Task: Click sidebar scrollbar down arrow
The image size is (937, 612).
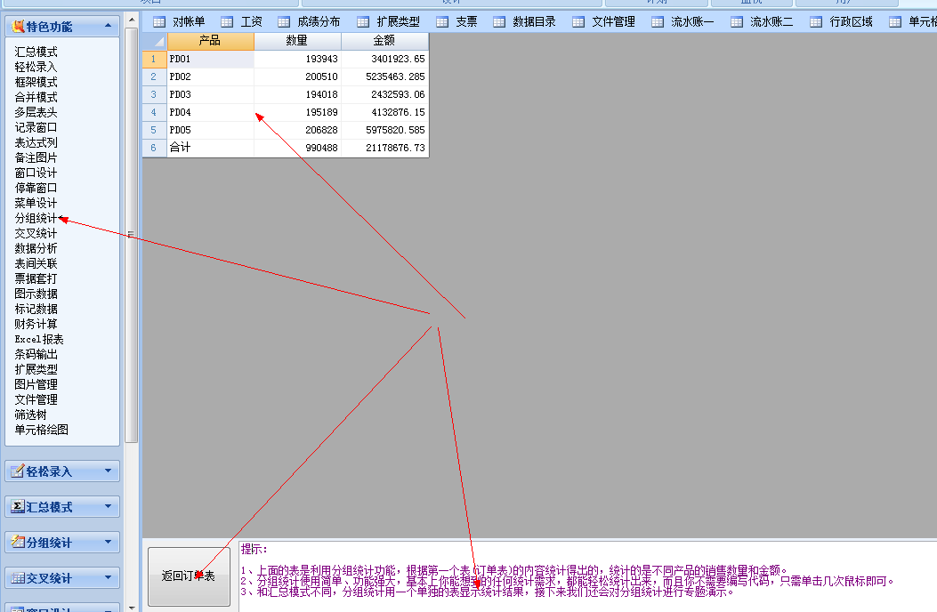Action: [132, 608]
